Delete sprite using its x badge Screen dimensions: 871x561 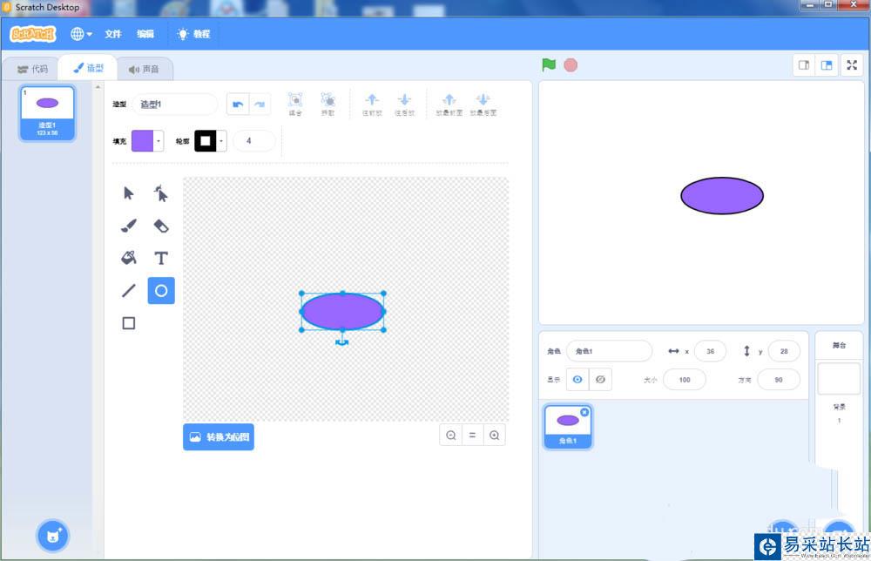pyautogui.click(x=584, y=412)
